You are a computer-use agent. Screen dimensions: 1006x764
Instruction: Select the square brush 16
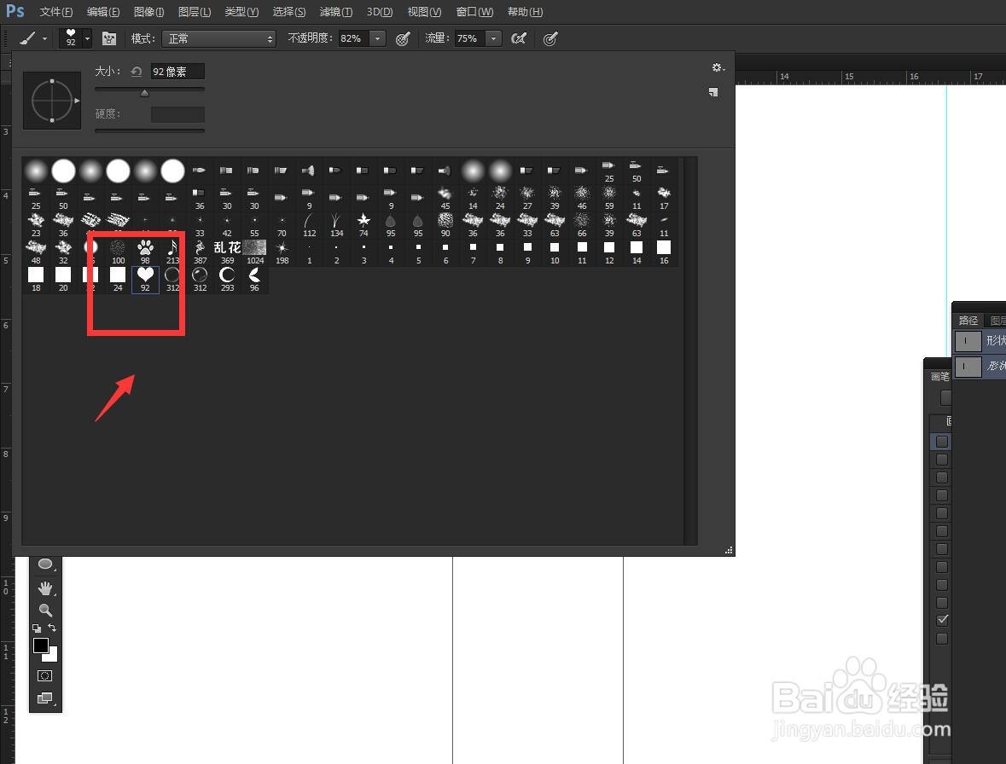(664, 252)
